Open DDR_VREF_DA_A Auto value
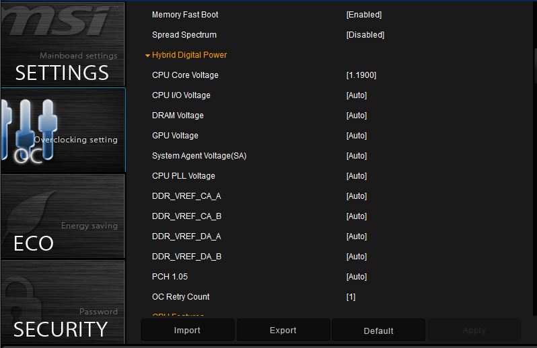Screen dimensions: 537x348 [357, 236]
